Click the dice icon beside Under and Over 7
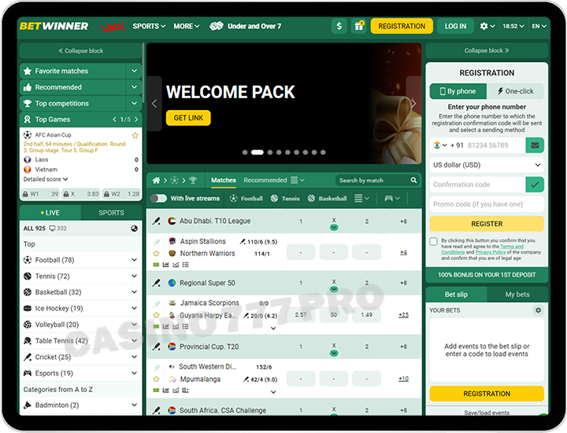This screenshot has width=567, height=433. [217, 26]
